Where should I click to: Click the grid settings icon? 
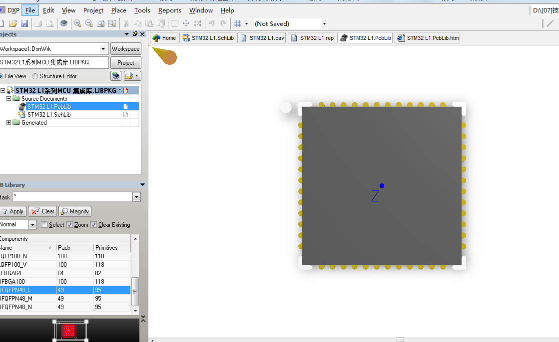(x=237, y=24)
